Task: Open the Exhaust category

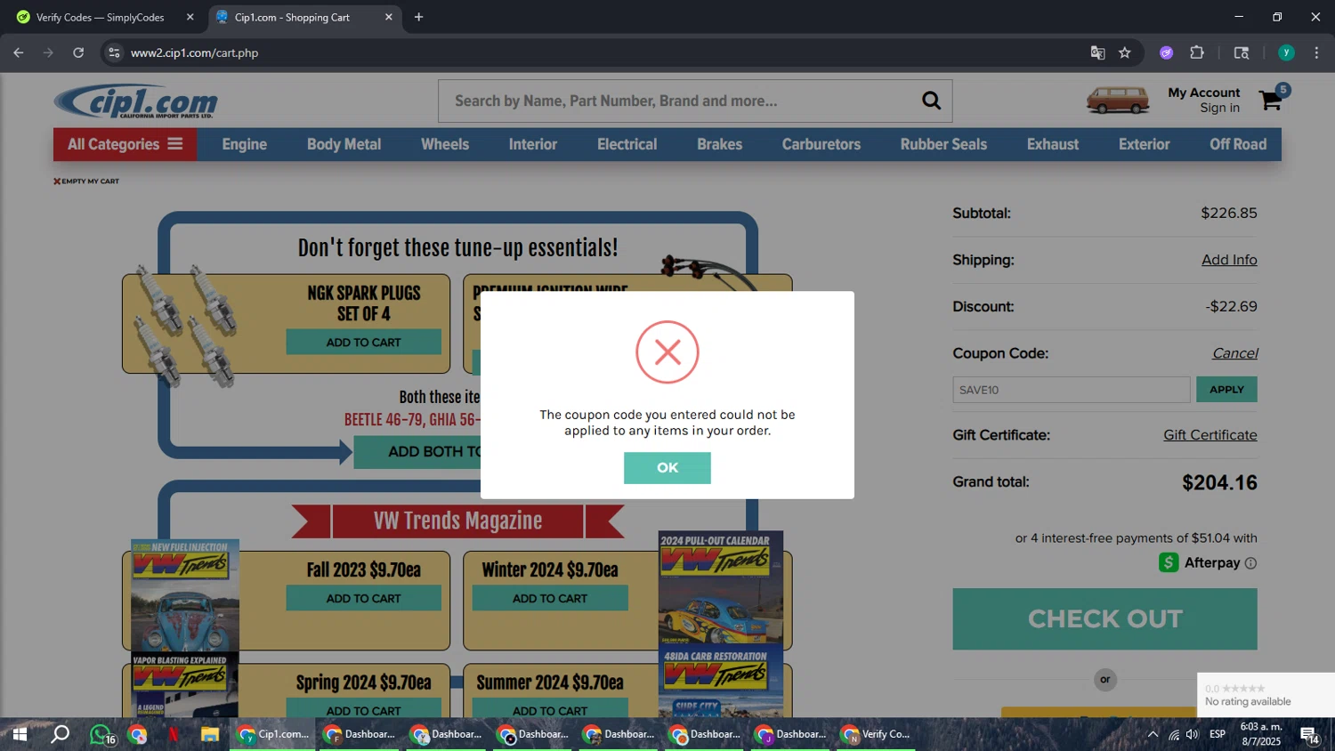Action: coord(1053,144)
